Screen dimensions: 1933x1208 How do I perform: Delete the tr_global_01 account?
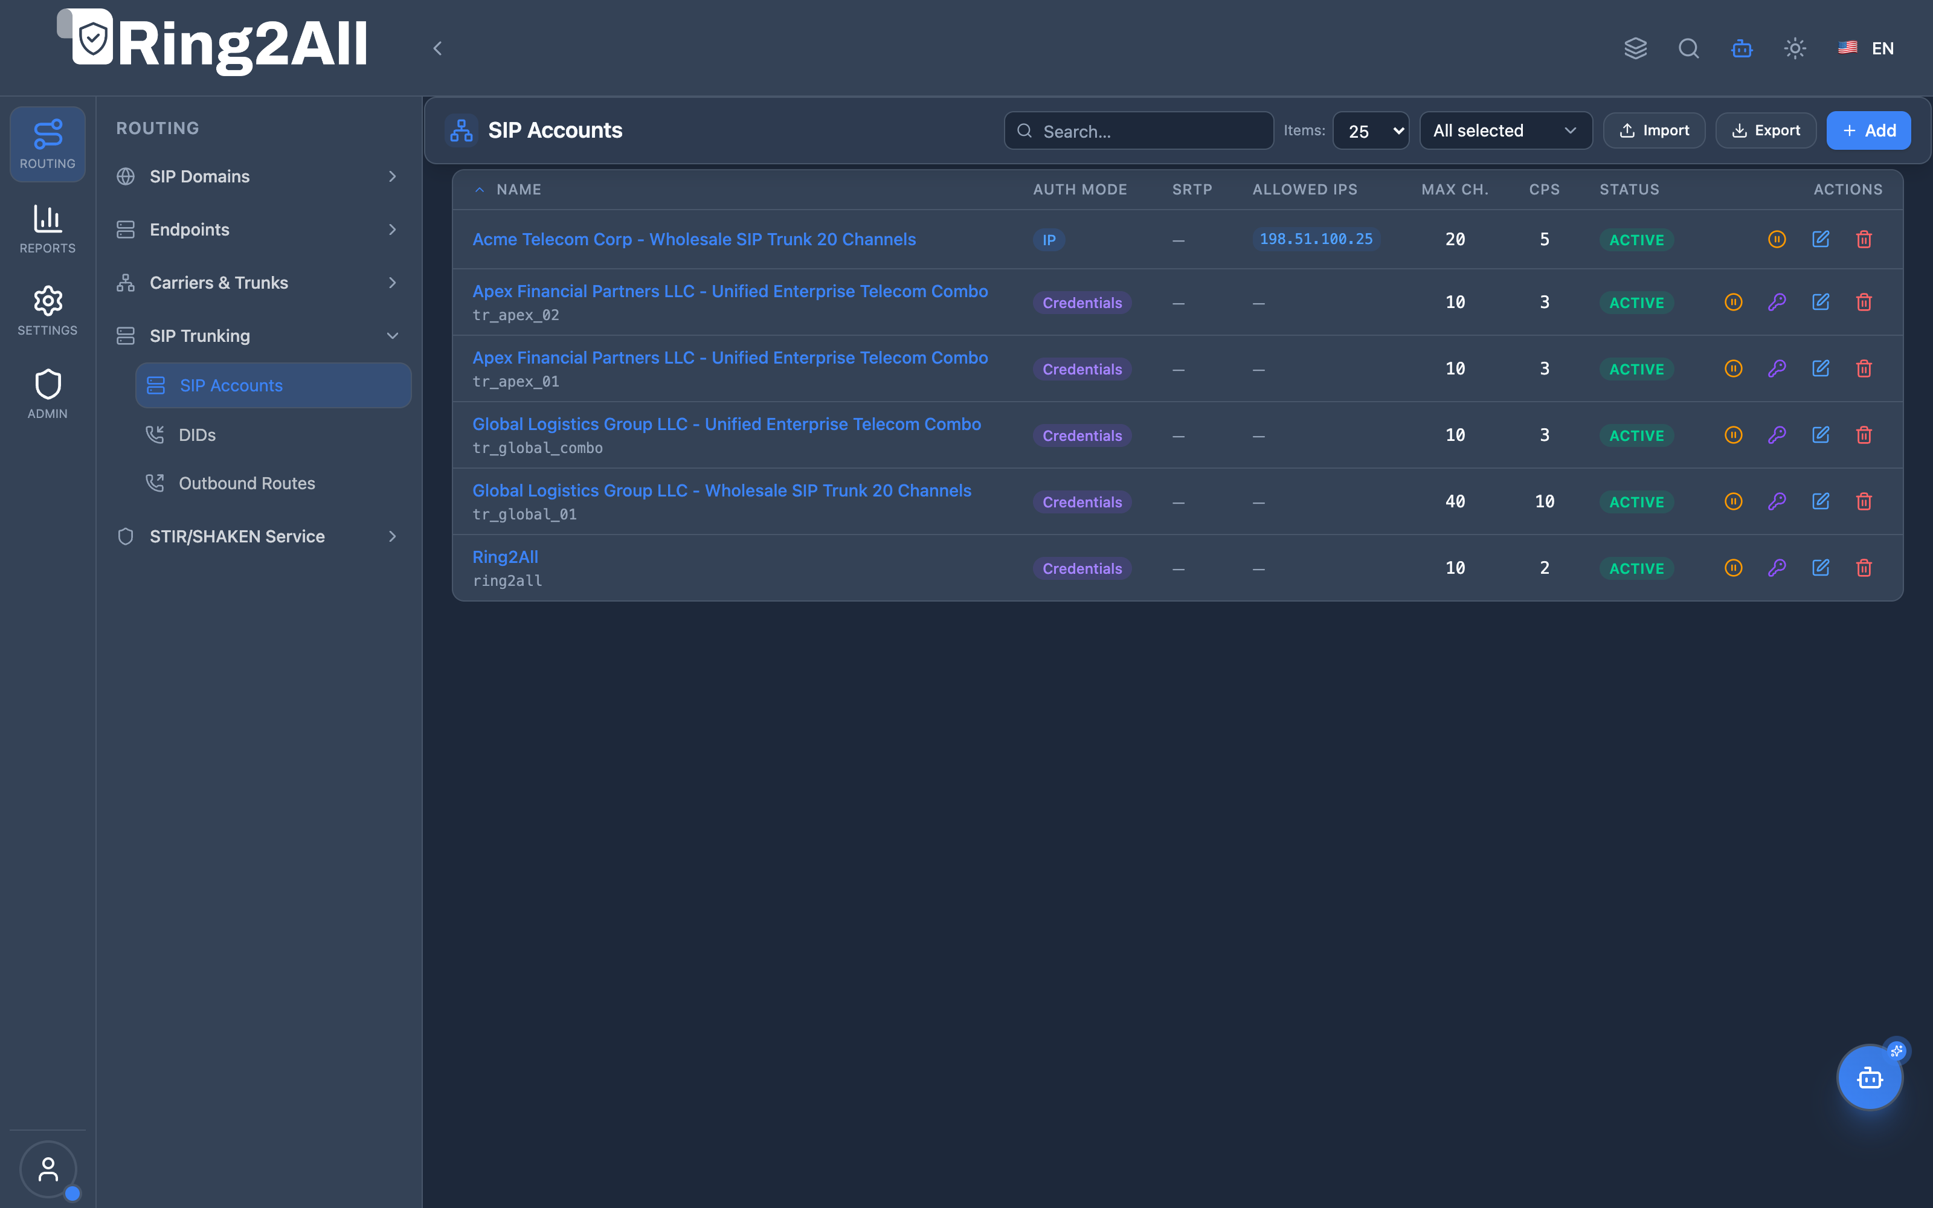1864,501
